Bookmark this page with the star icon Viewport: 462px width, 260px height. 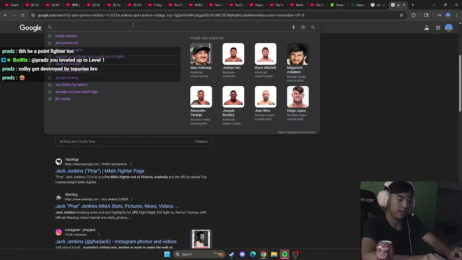[x=401, y=15]
